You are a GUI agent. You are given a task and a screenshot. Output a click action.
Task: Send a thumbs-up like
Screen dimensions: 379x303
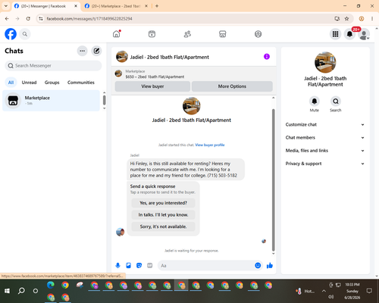270,265
